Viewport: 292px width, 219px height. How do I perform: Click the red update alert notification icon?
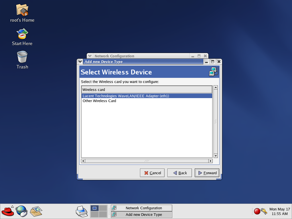(x=257, y=211)
